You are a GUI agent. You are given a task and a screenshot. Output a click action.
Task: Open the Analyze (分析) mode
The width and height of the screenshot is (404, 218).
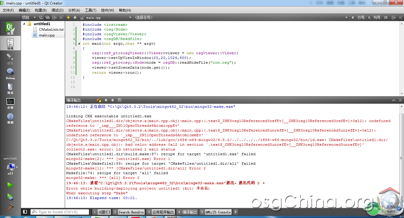pyautogui.click(x=10, y=103)
